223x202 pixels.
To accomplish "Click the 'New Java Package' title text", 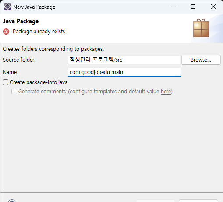I will click(34, 7).
